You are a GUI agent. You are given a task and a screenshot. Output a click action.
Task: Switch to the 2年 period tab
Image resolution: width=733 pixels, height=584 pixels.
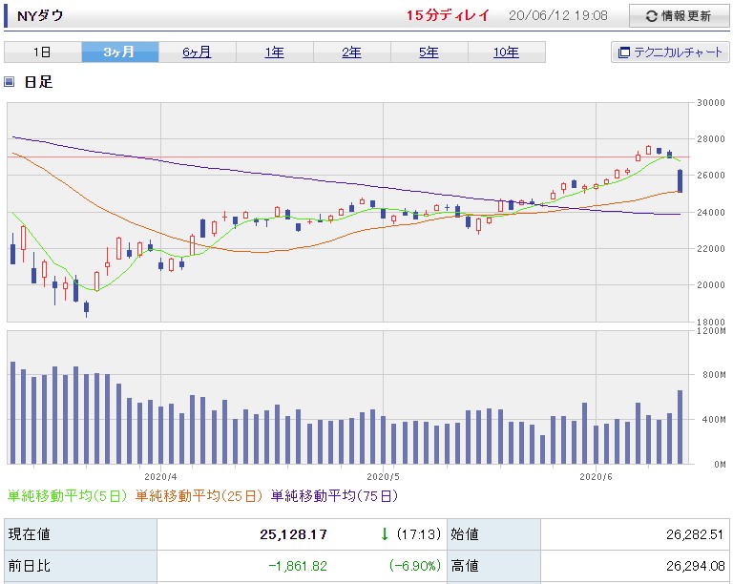pos(352,52)
